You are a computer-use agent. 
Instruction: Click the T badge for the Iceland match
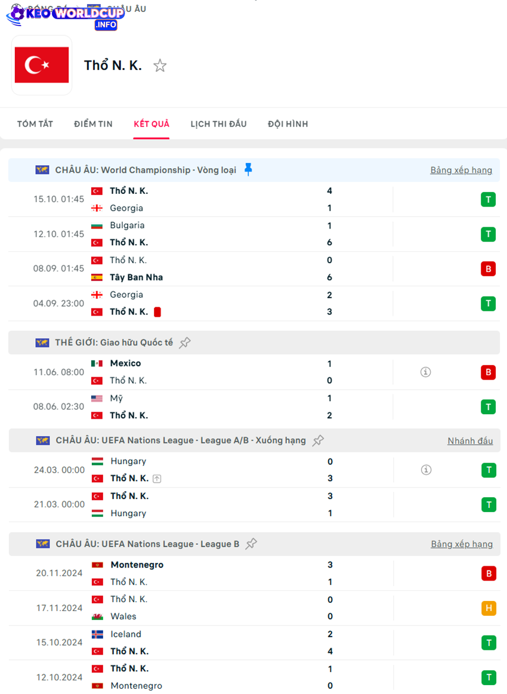coord(489,643)
